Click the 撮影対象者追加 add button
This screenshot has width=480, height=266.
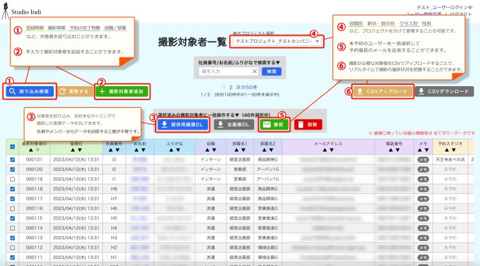[x=122, y=91]
